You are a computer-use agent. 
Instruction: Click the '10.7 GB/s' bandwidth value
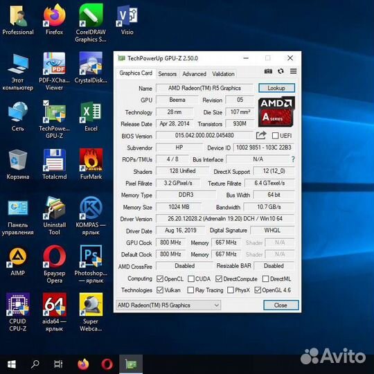269,207
